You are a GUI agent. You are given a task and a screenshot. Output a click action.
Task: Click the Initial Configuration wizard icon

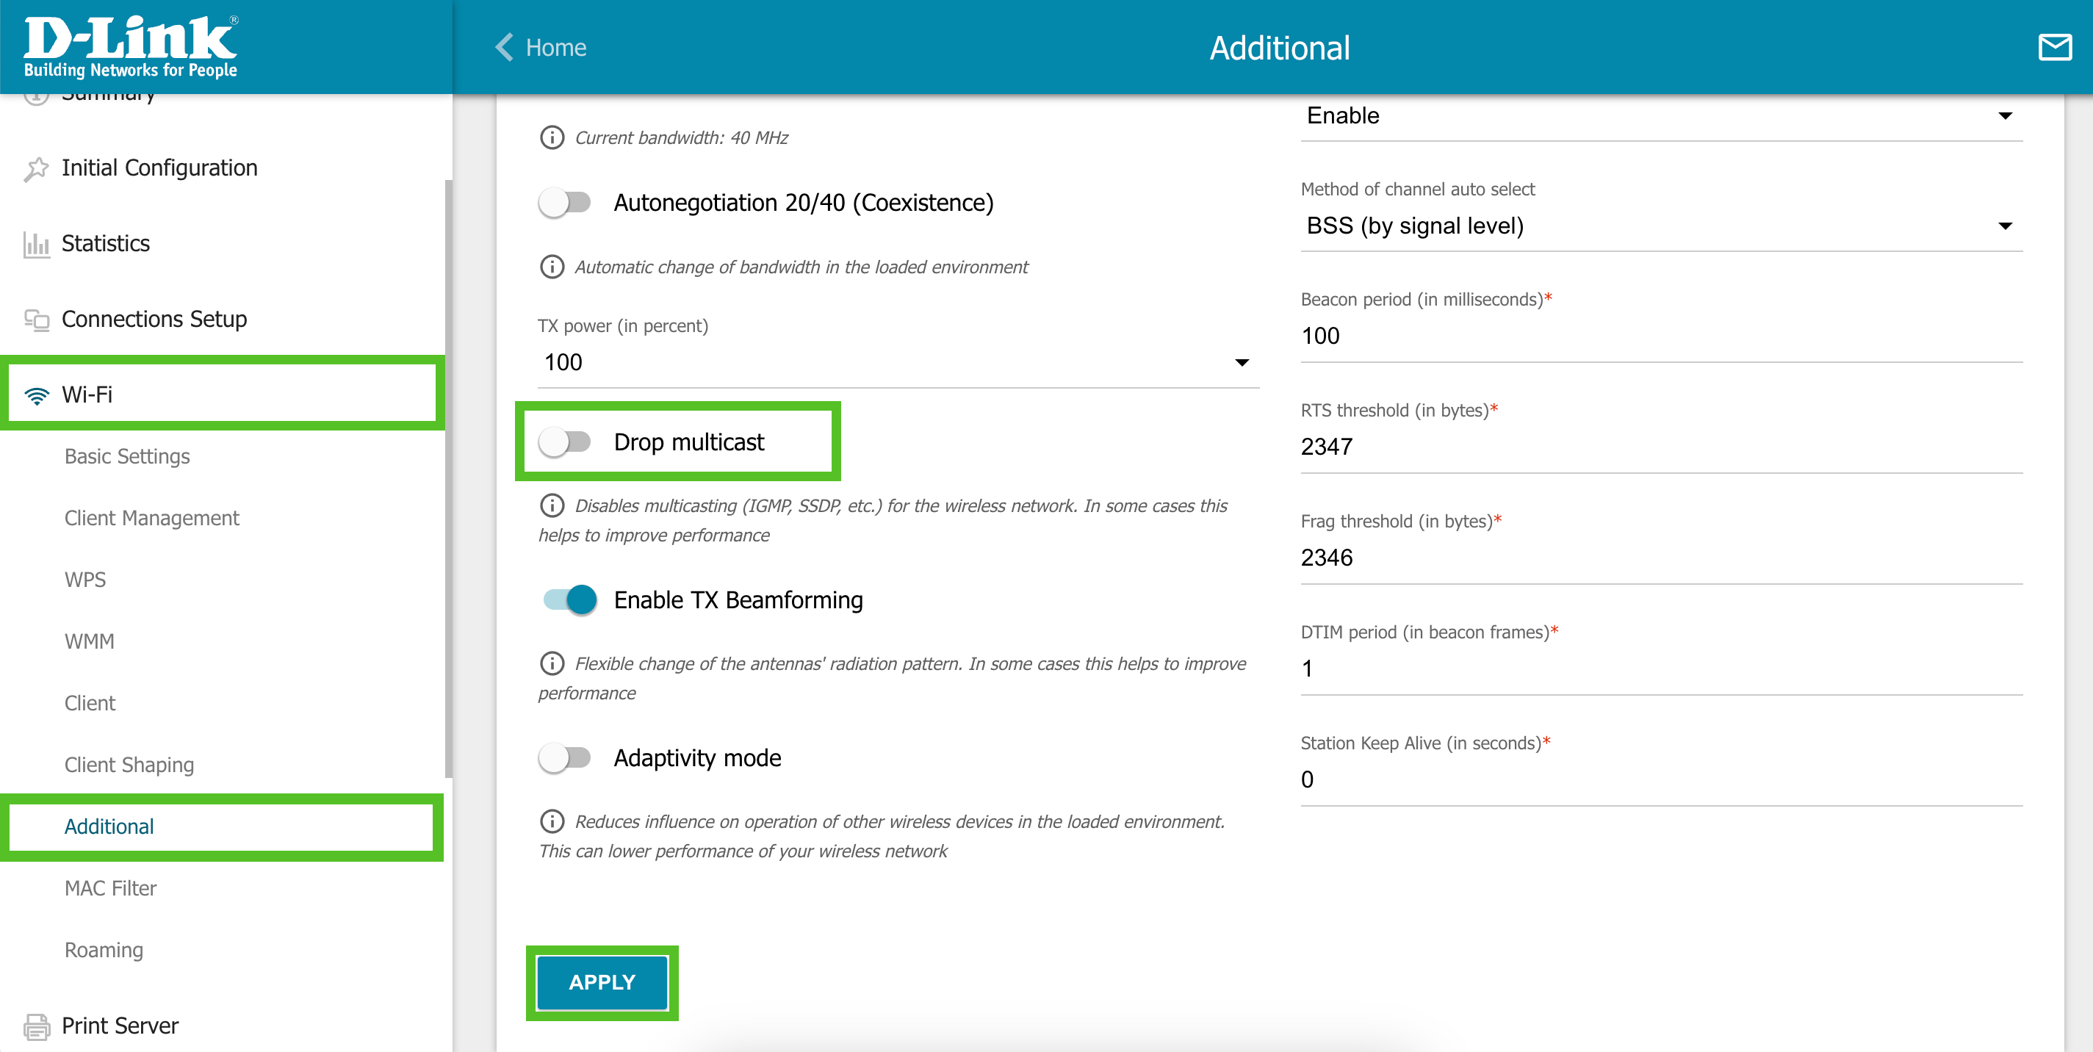pyautogui.click(x=36, y=168)
